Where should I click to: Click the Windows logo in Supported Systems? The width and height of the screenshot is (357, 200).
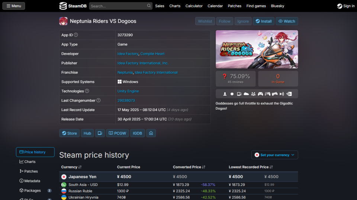pyautogui.click(x=119, y=81)
